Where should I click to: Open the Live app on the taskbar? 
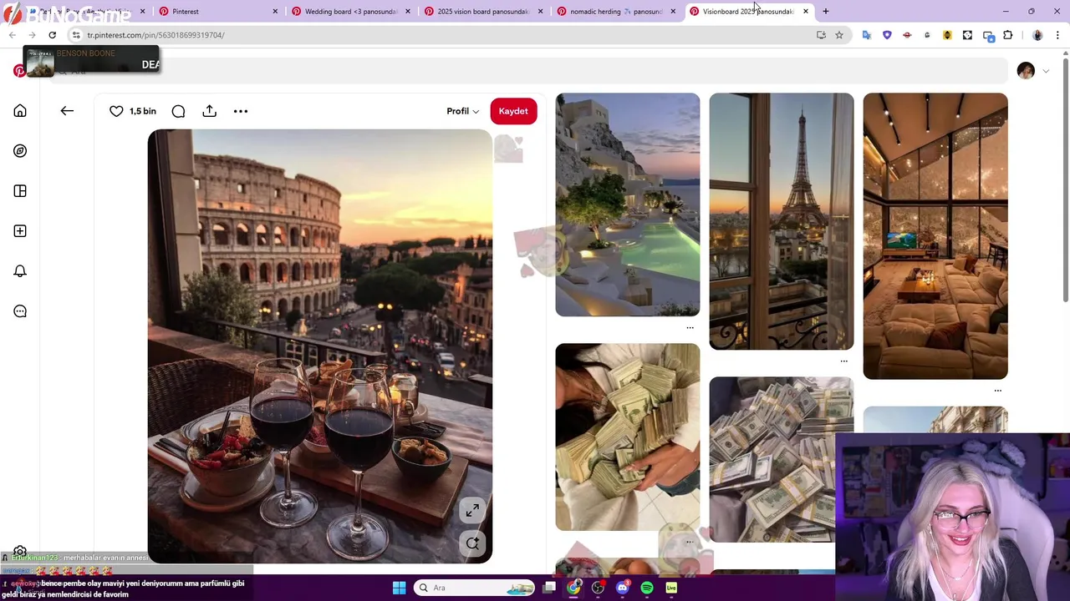pos(671,588)
